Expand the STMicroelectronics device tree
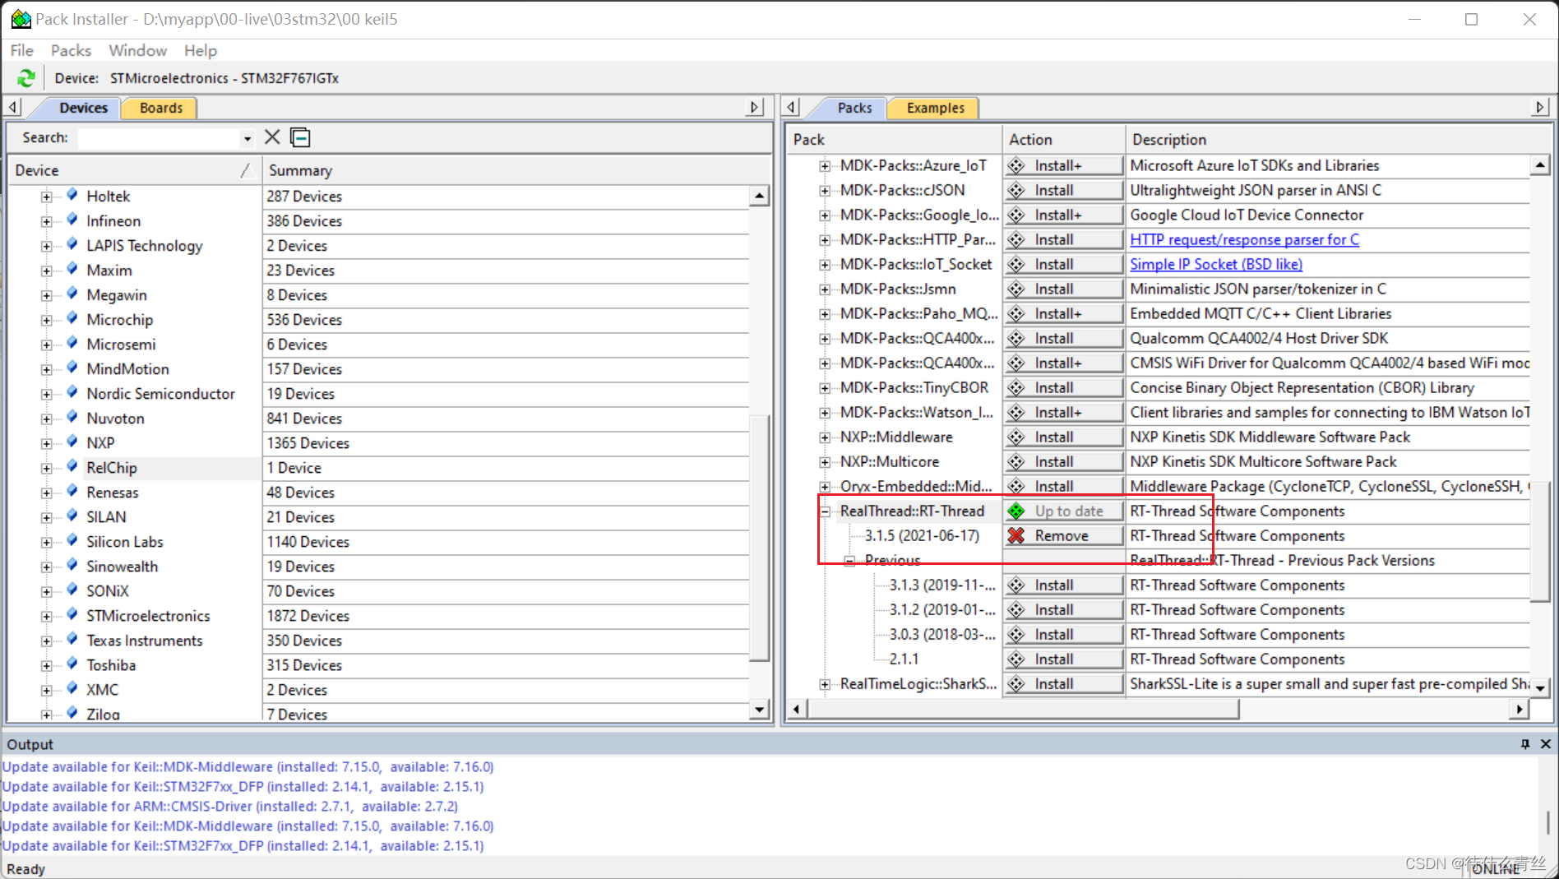Viewport: 1559px width, 879px height. tap(46, 616)
